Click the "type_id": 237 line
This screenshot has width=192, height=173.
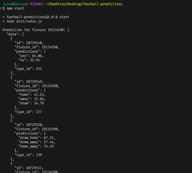[28, 112]
